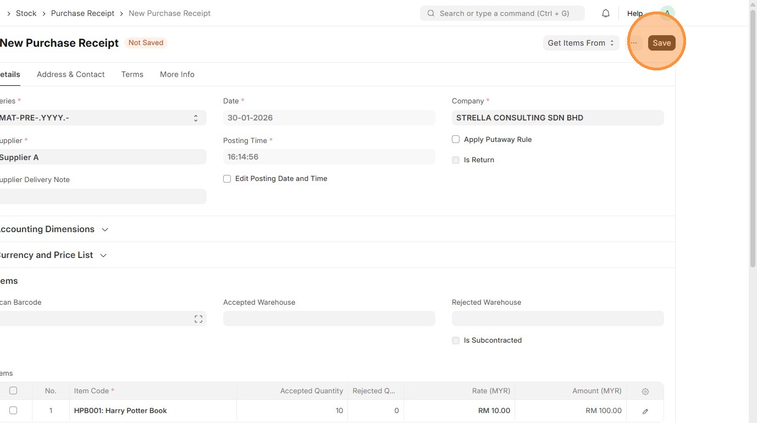The image size is (757, 423).
Task: Switch to the Address & Contact tab
Action: [x=70, y=74]
